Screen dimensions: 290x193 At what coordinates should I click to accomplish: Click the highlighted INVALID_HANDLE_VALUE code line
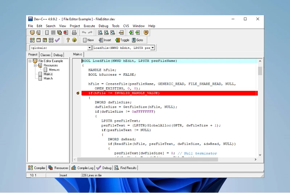tap(169, 93)
